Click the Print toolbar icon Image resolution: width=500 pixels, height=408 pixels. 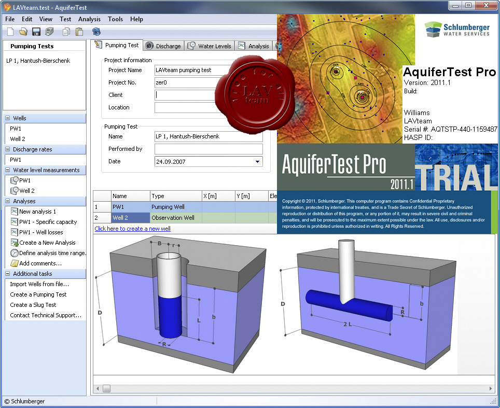click(49, 32)
